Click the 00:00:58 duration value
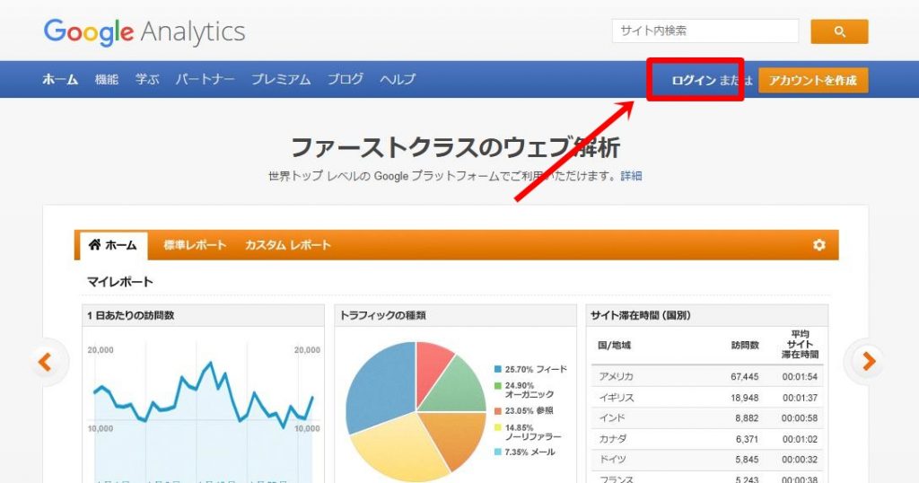Viewport: 919px width, 483px height. [x=800, y=418]
